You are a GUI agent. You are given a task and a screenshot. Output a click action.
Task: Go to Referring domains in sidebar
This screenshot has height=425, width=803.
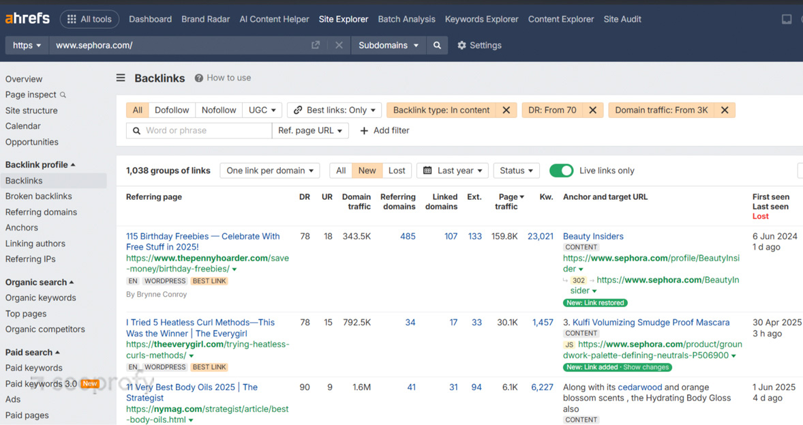[x=41, y=212]
